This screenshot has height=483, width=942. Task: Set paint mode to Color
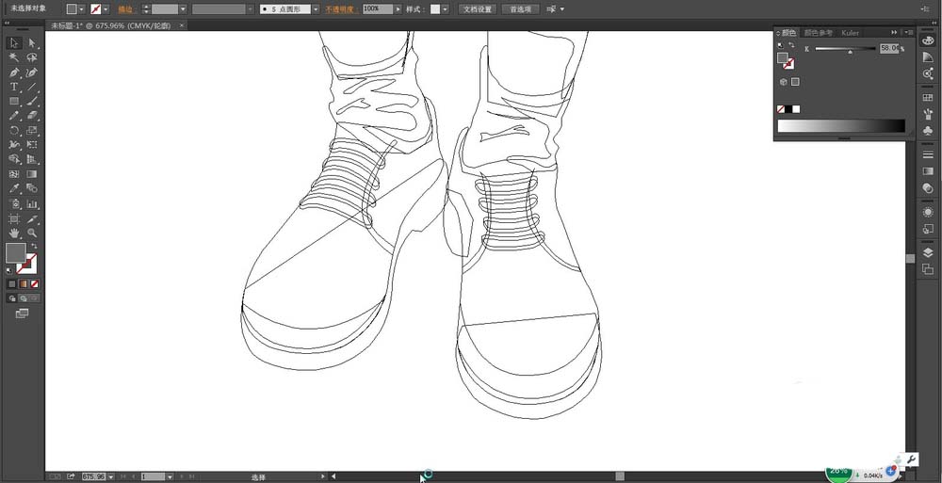click(x=11, y=284)
